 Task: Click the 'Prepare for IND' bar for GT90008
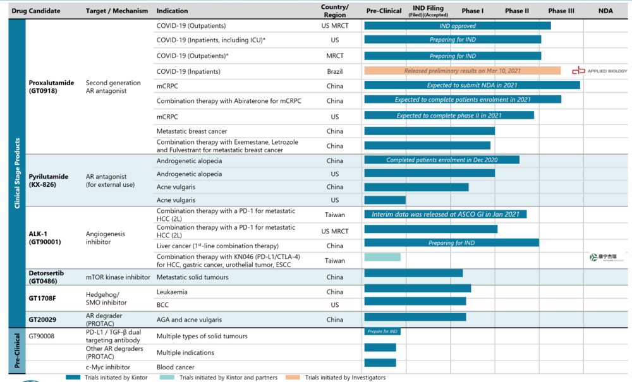(382, 331)
